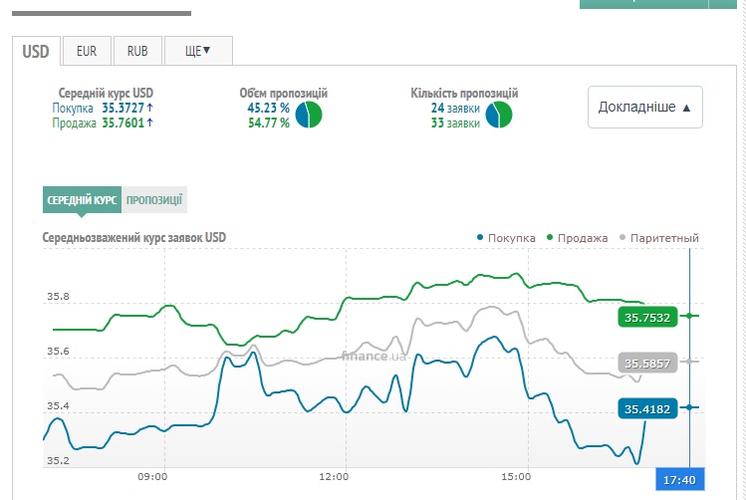Switch to the RUB currency tab
The height and width of the screenshot is (500, 746).
tap(137, 50)
